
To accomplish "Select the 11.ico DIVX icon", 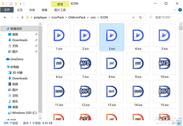I will 59,91.
